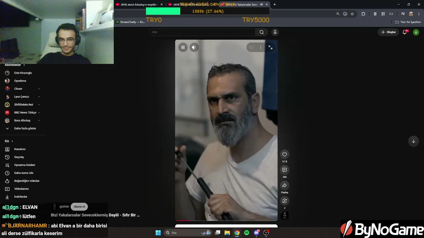Open YouTube notifications bell
This screenshot has height=238, width=424.
click(x=405, y=32)
